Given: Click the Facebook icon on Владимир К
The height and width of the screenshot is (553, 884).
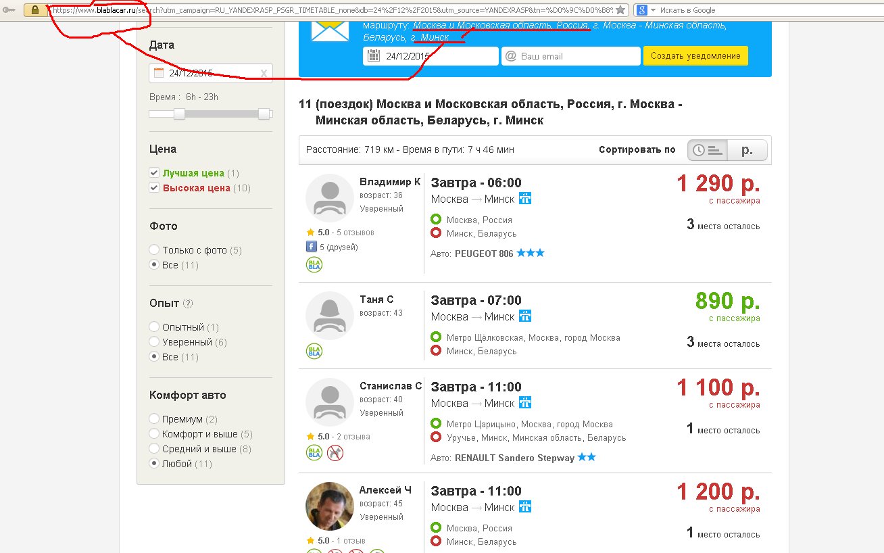Looking at the screenshot, I should [x=312, y=247].
